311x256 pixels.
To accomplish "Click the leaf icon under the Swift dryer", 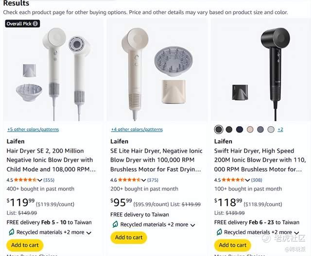I will point(219,232).
